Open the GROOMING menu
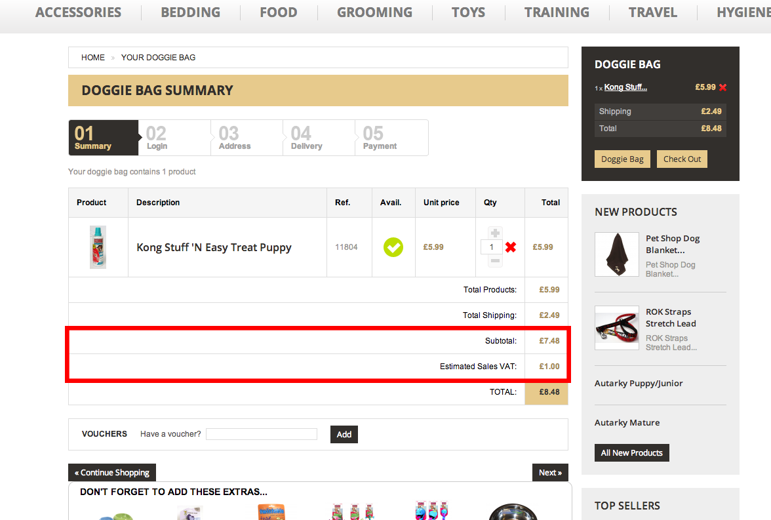The height and width of the screenshot is (520, 771). 375,12
